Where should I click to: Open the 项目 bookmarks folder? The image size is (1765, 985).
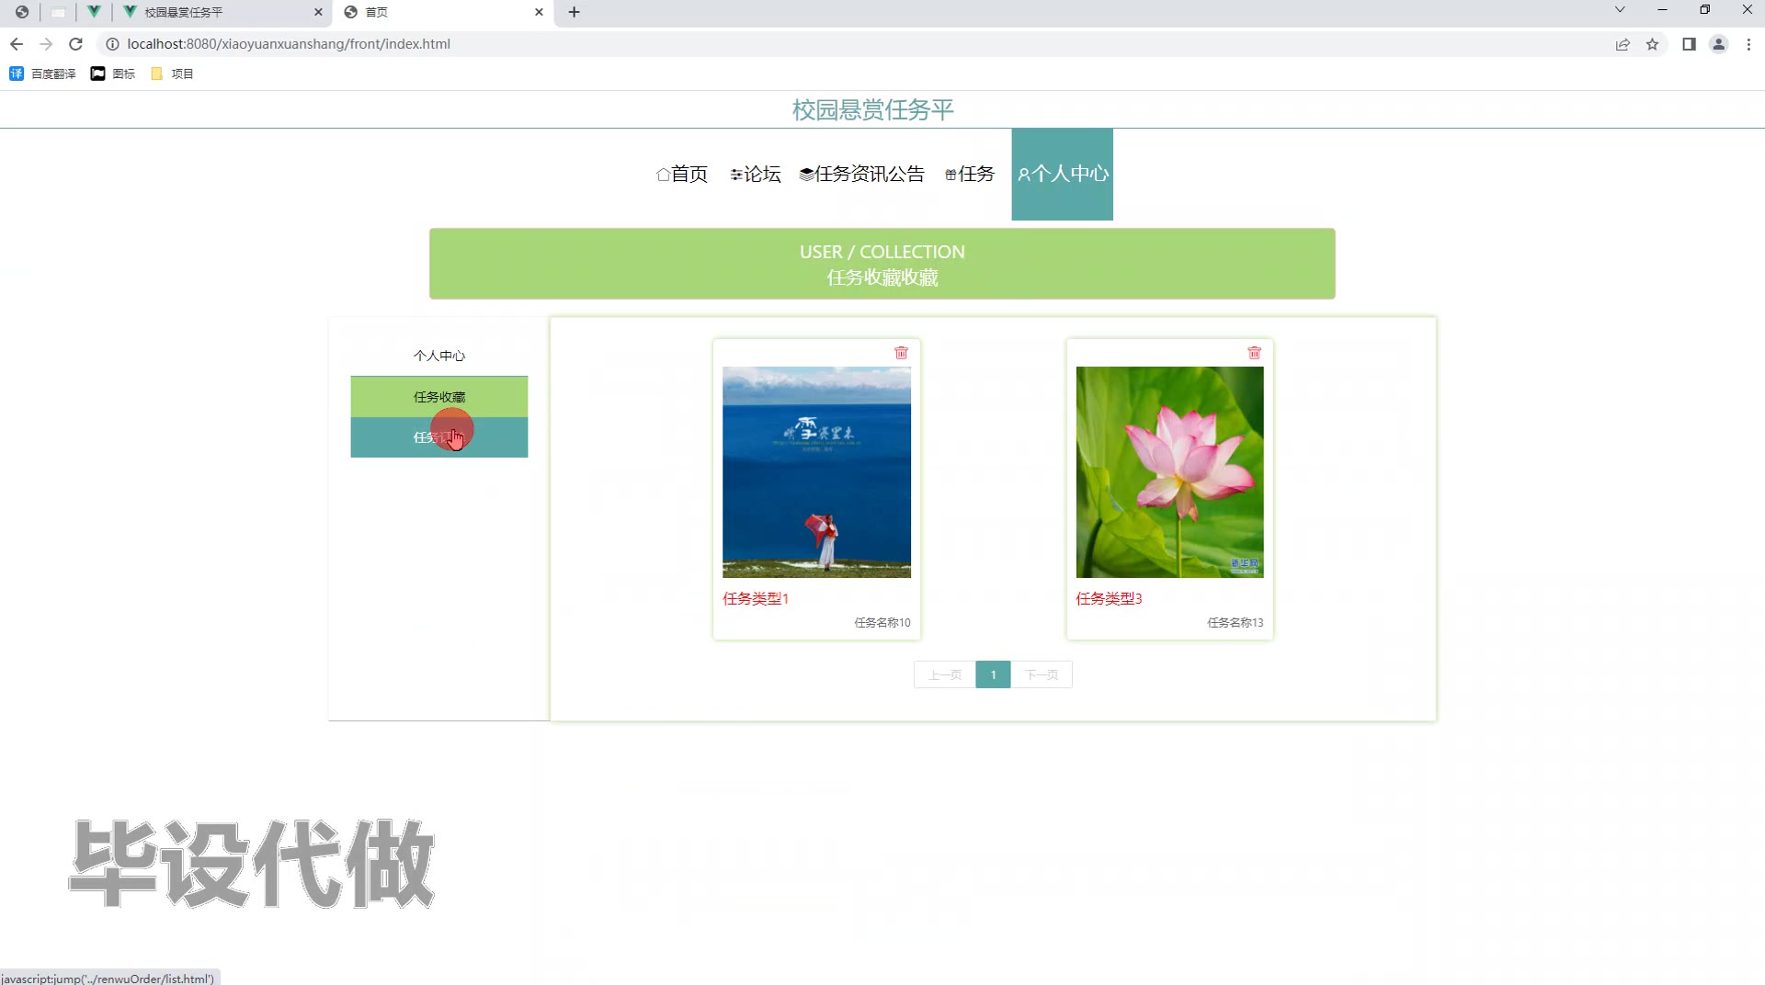[x=172, y=74]
